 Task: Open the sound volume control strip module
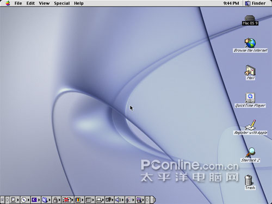(x=120, y=200)
